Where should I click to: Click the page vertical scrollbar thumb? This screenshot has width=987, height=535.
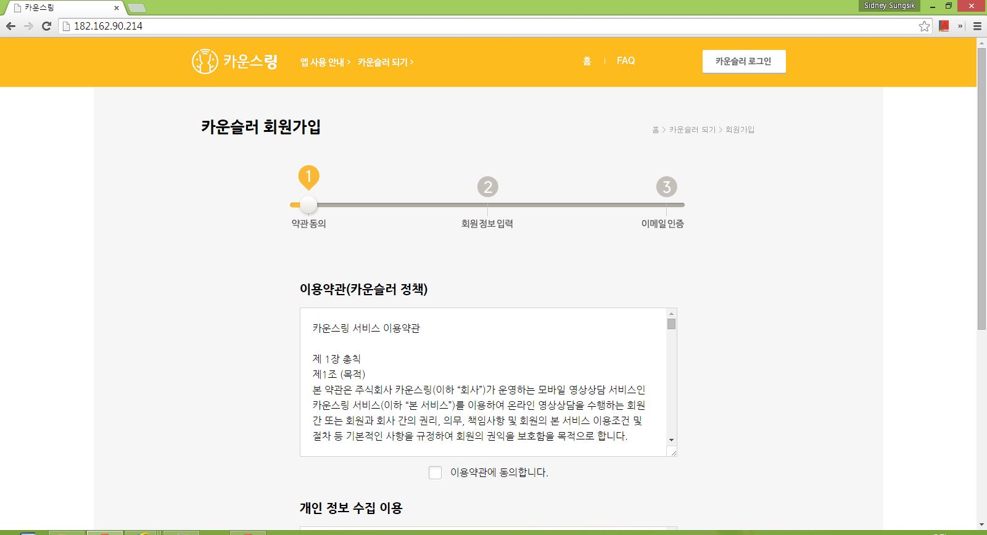click(981, 188)
